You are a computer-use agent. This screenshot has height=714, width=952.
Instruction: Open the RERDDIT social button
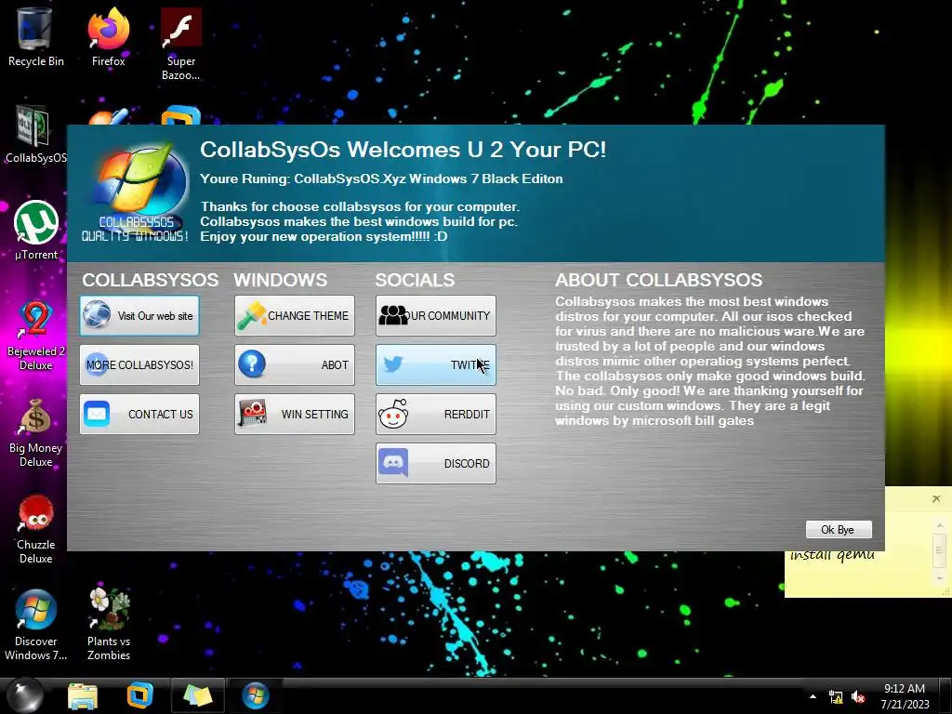coord(436,414)
